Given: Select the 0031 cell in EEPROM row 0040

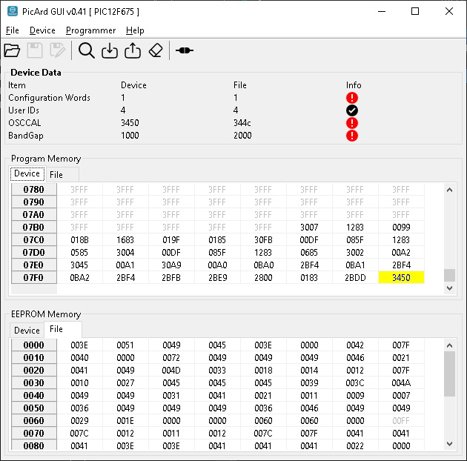Looking at the screenshot, I should pyautogui.click(x=171, y=396).
